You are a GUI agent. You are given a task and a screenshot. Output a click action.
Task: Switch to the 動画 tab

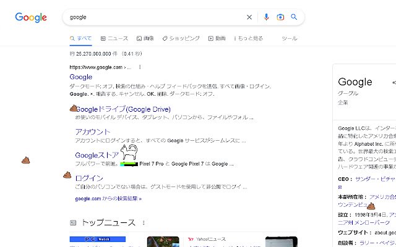(217, 38)
